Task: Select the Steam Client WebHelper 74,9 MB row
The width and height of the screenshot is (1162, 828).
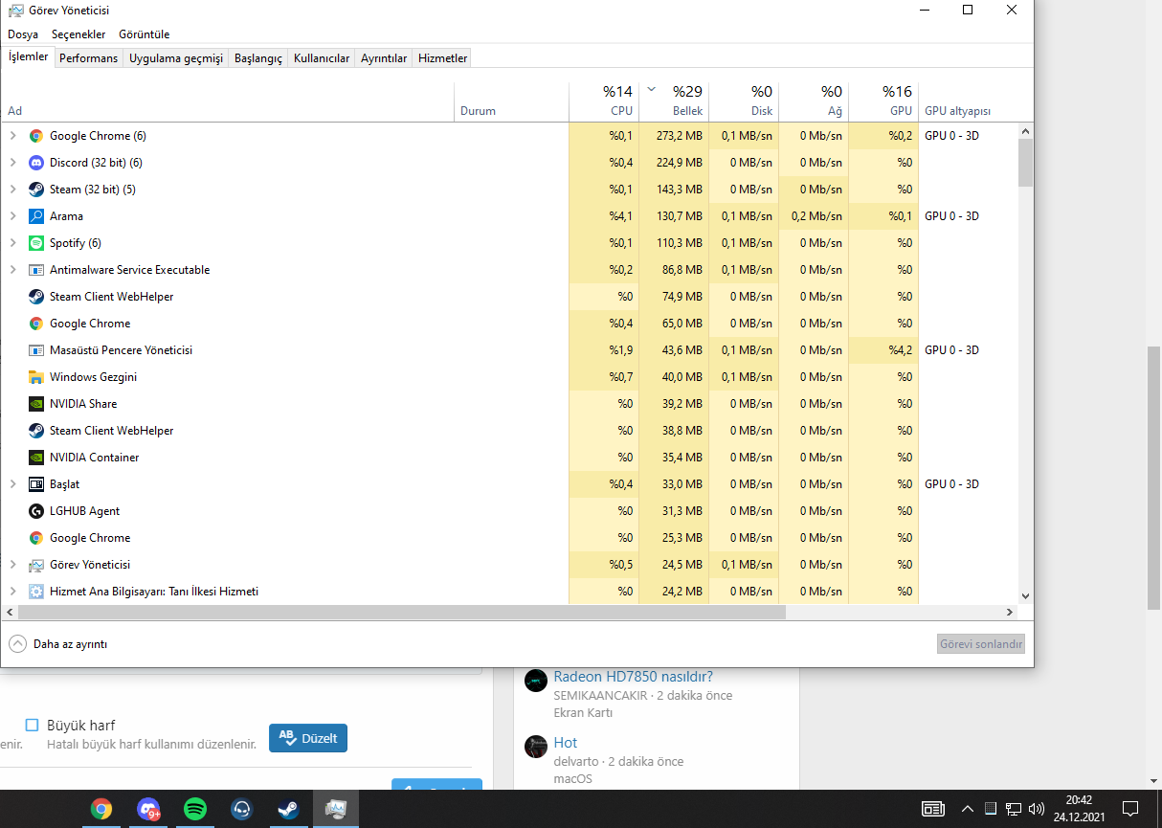Action: (509, 297)
